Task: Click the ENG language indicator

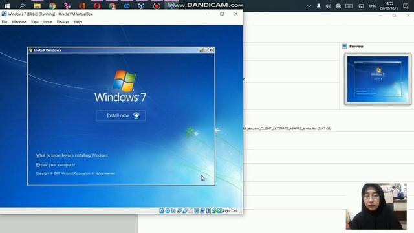Action: coord(373,6)
